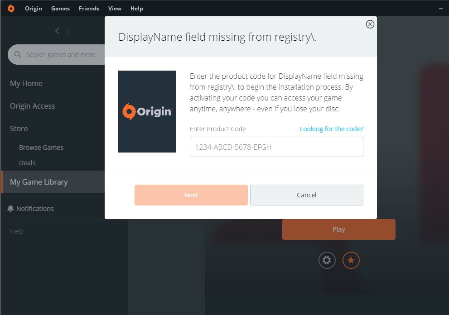Go forward using the right arrow
This screenshot has width=449, height=315.
point(68,31)
